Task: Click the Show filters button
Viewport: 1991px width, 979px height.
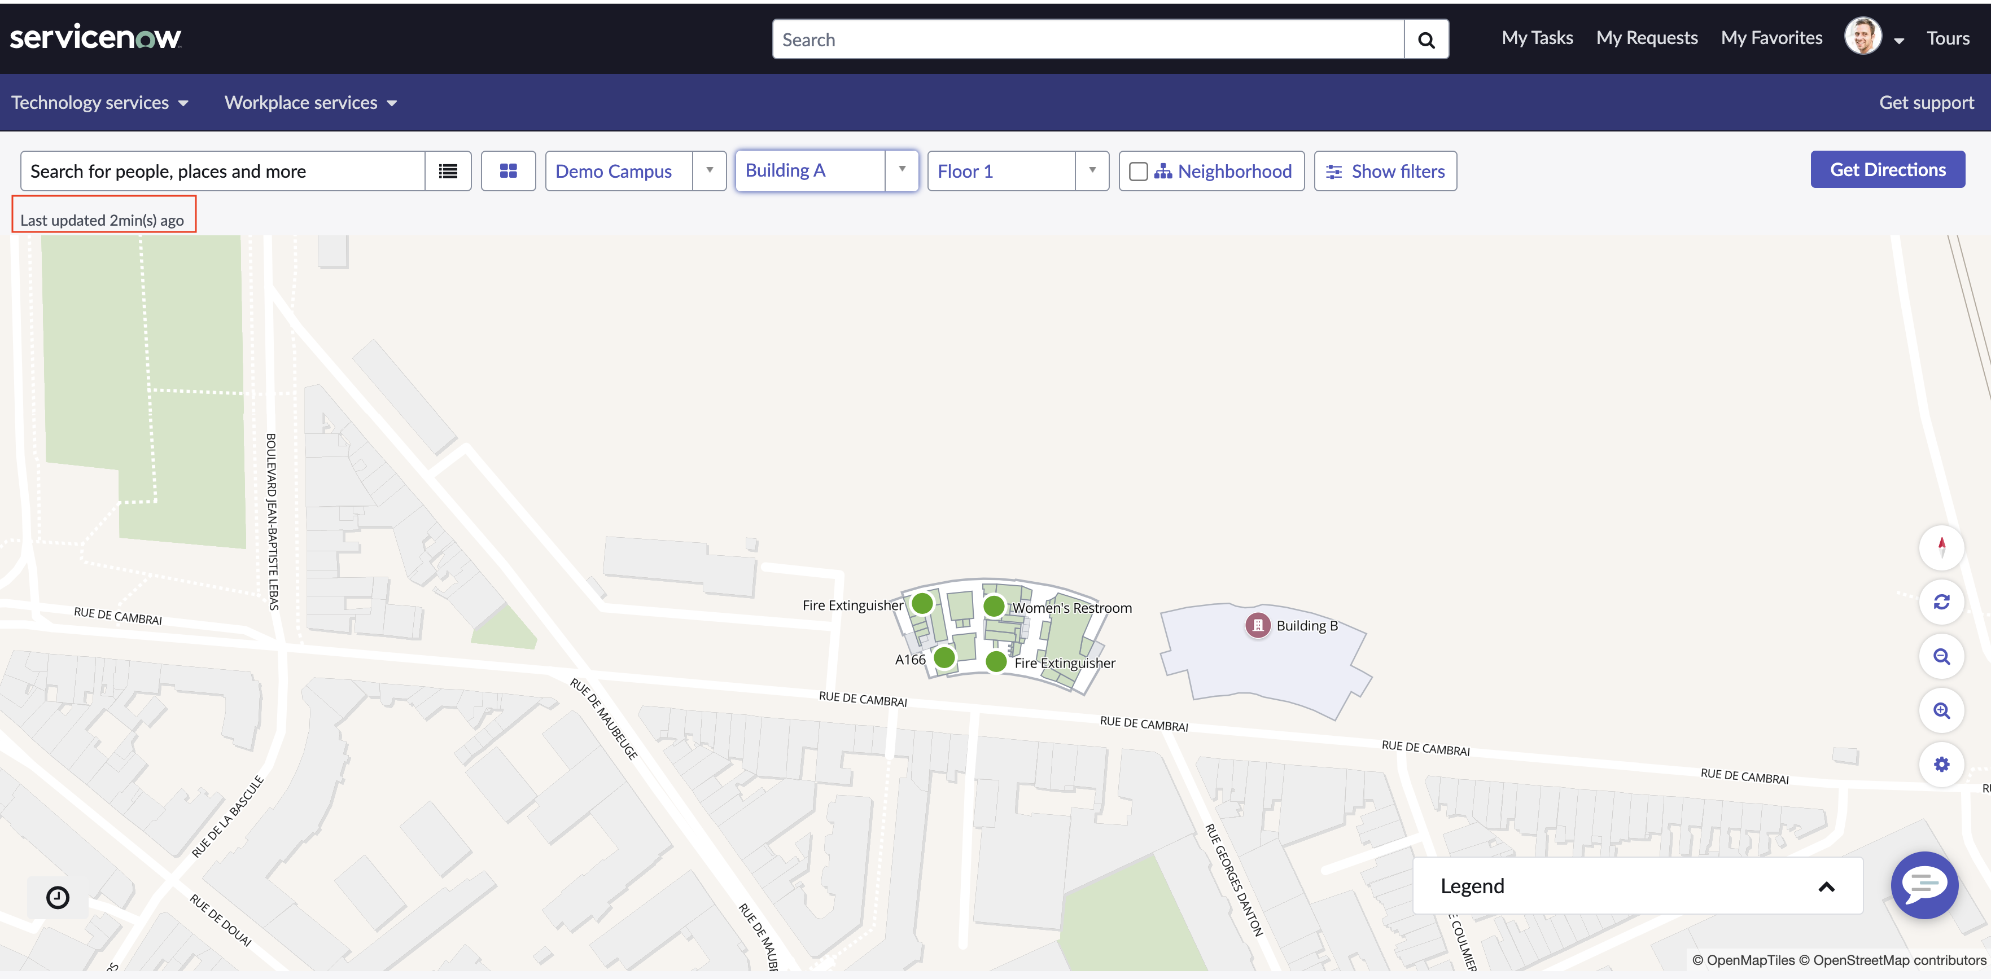Action: (x=1385, y=172)
